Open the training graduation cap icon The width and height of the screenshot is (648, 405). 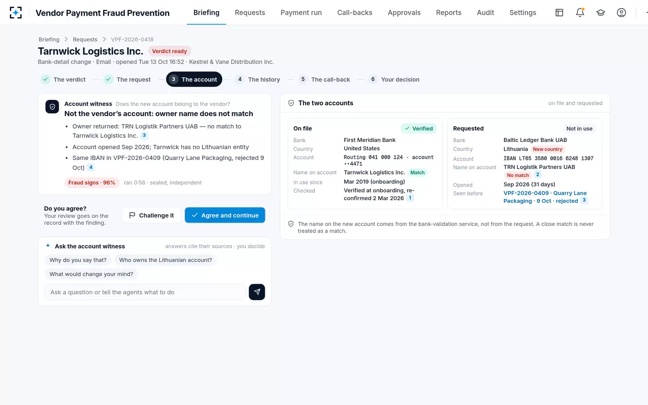pyautogui.click(x=601, y=13)
